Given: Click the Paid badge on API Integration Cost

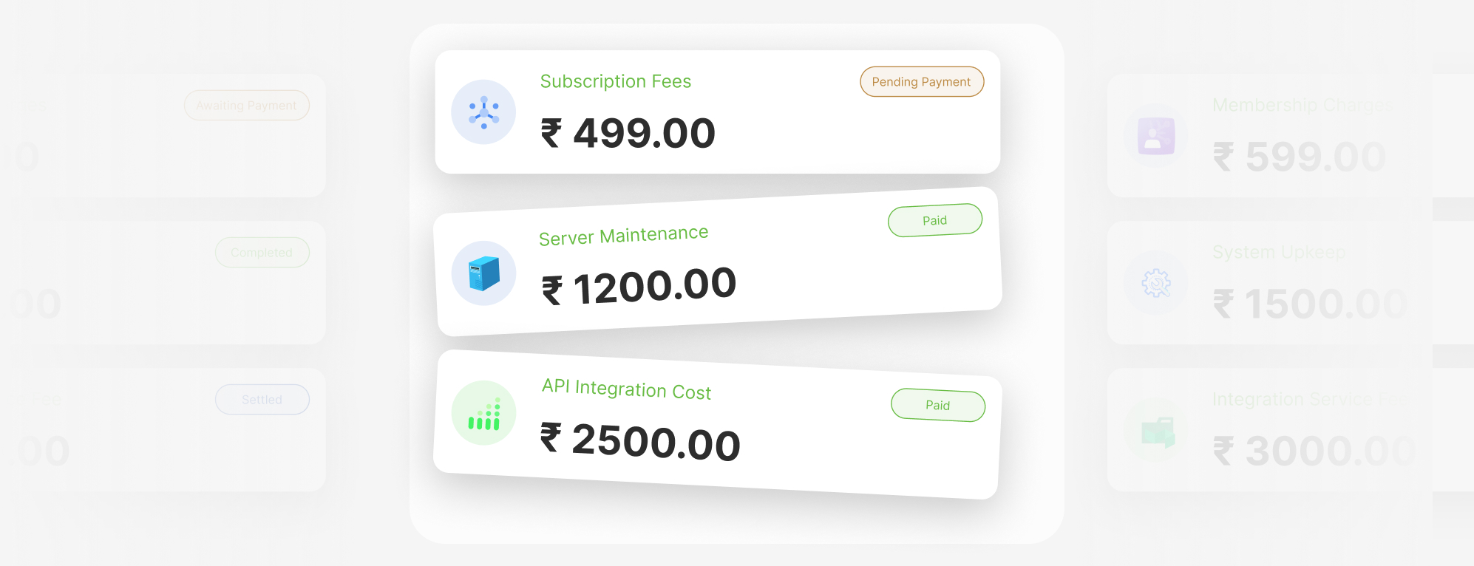Looking at the screenshot, I should tap(937, 405).
